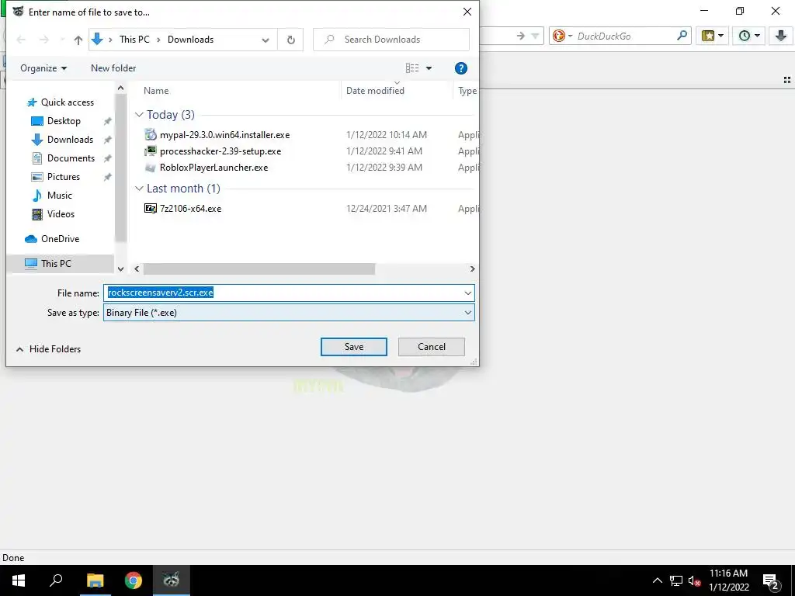Click the DuckDuckGo search magnifier
Viewport: 795px width, 596px height.
coord(682,36)
